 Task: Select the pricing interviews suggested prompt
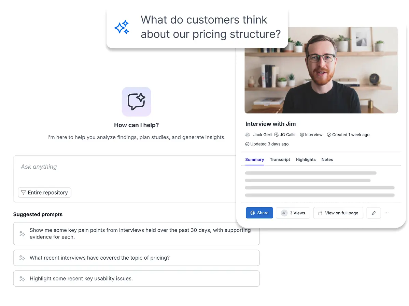pos(137,258)
